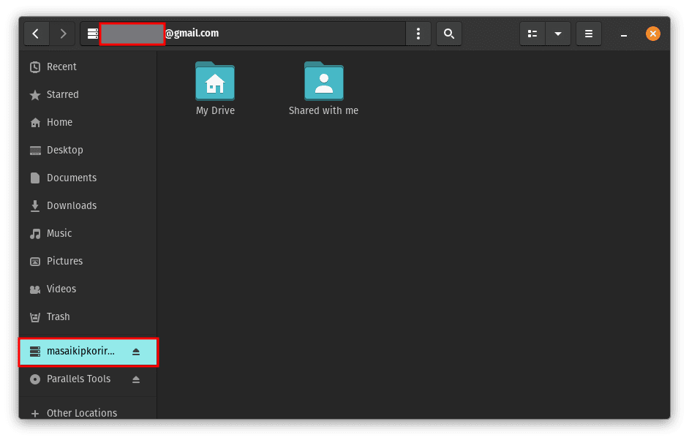This screenshot has width=689, height=440.
Task: Open Pictures in the sidebar
Action: [x=88, y=261]
